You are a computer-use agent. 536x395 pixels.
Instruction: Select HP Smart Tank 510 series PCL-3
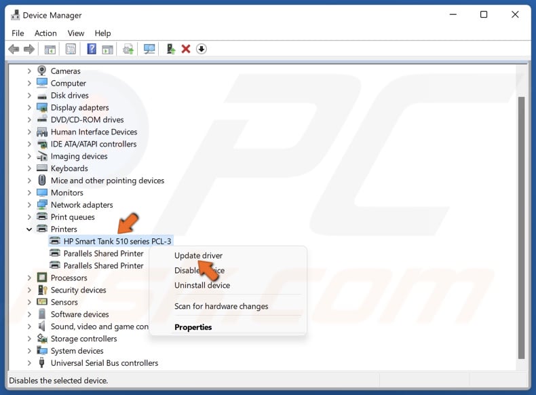pos(117,241)
